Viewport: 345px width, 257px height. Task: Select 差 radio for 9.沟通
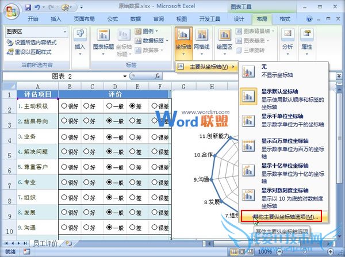click(132, 227)
